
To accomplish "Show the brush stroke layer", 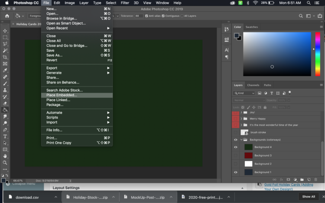I will pyautogui.click(x=236, y=132).
